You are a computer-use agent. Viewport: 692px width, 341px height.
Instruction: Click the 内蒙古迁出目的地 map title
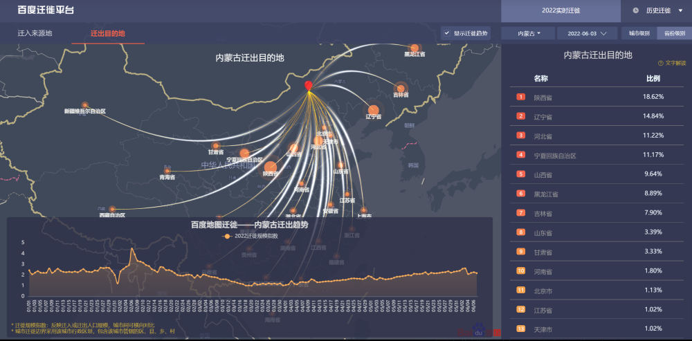[250, 58]
